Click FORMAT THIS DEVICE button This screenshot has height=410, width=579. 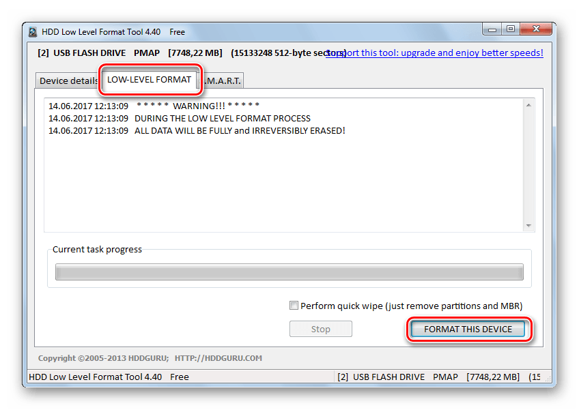click(x=468, y=329)
